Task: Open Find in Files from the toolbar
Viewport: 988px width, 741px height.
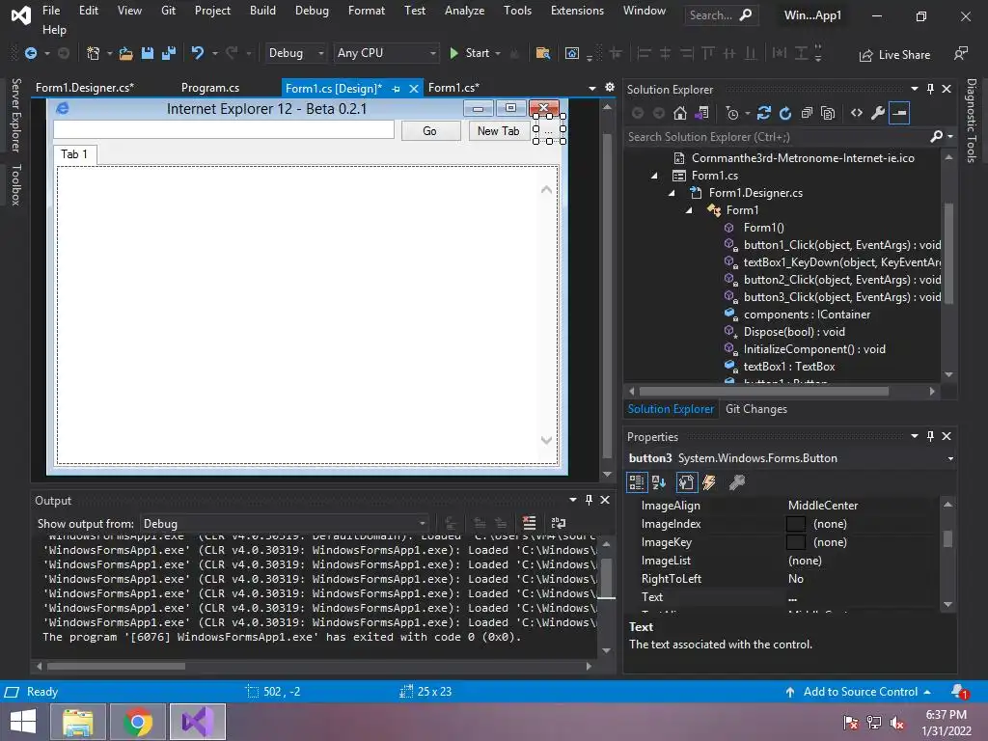Action: tap(542, 54)
